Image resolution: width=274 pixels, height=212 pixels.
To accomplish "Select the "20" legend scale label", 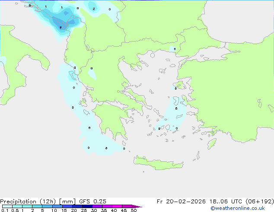I will (x=74, y=210).
